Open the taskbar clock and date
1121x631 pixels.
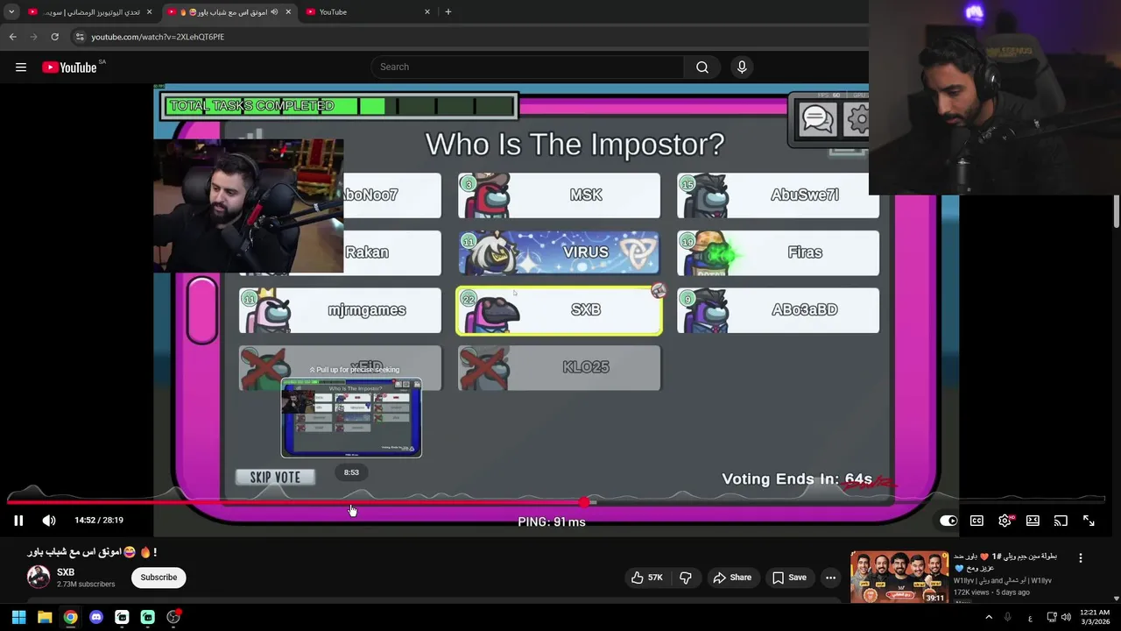[1095, 617]
